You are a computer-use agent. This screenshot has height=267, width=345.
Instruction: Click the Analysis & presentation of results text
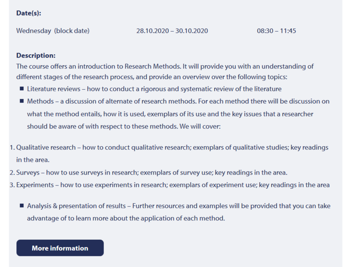point(179,212)
